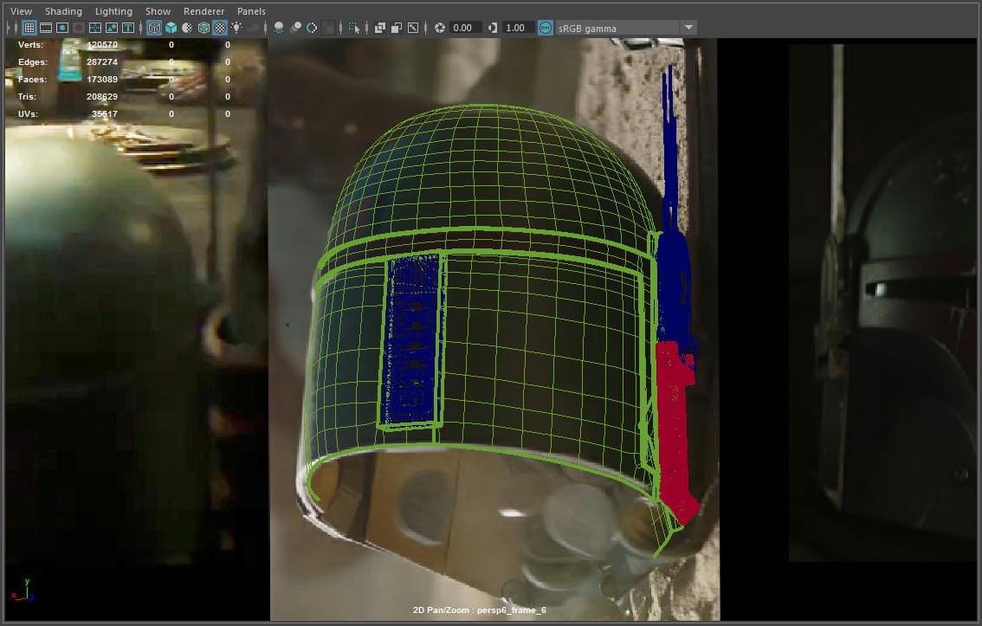Turn on use all lights bulb

point(236,28)
